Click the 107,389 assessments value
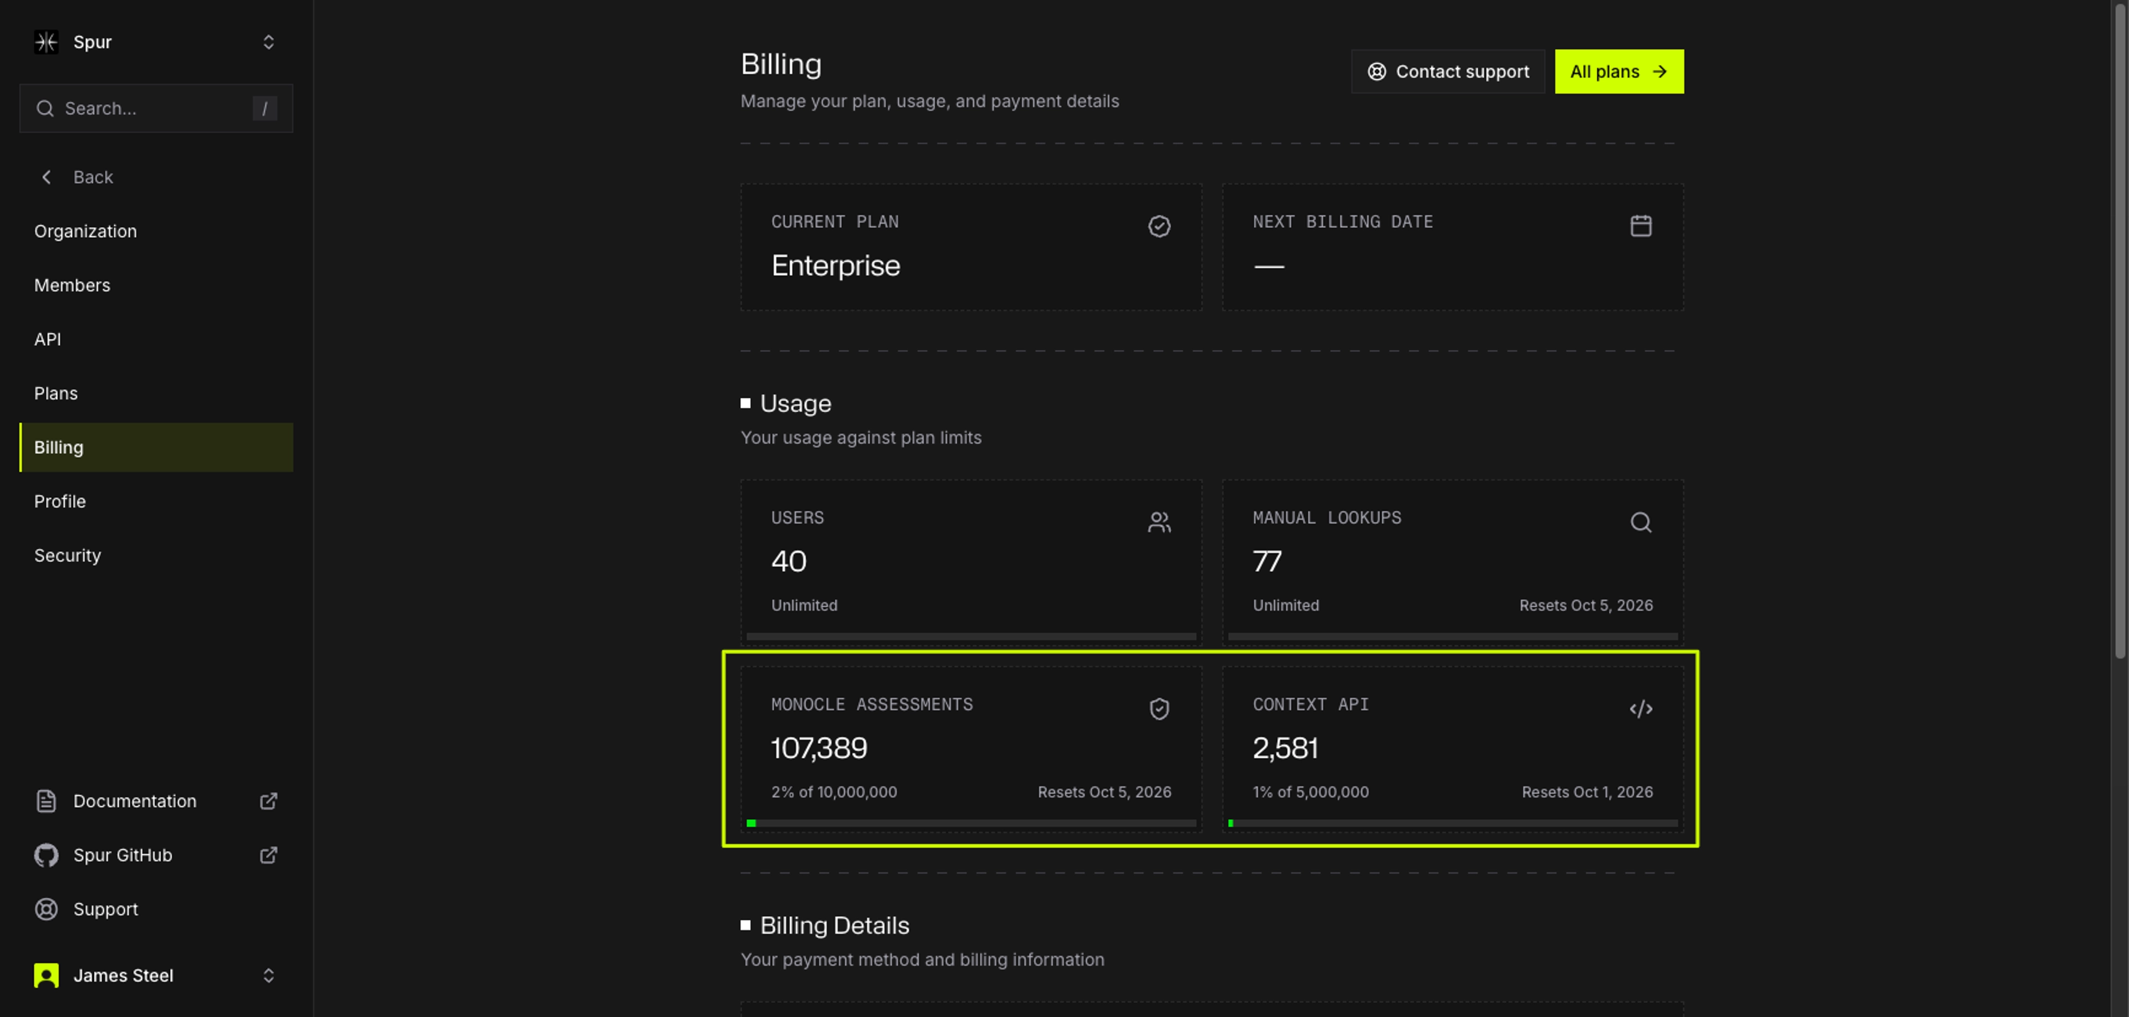Viewport: 2129px width, 1017px height. coord(818,749)
